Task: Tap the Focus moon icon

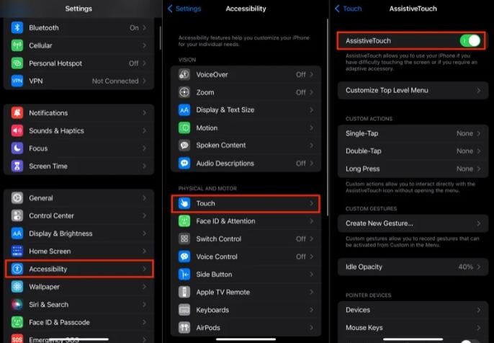Action: pyautogui.click(x=17, y=148)
